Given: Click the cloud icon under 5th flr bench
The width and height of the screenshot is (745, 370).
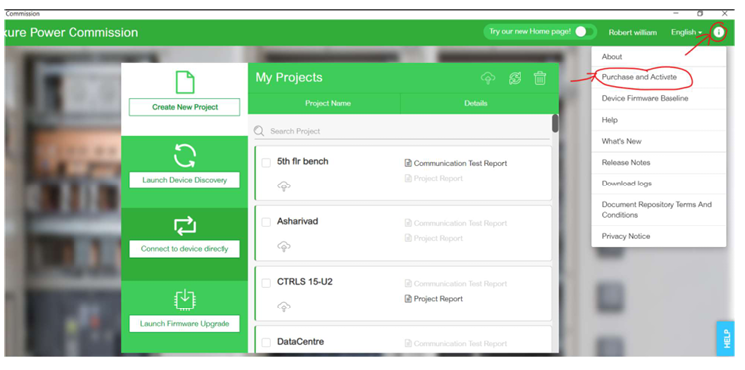Looking at the screenshot, I should point(284,186).
